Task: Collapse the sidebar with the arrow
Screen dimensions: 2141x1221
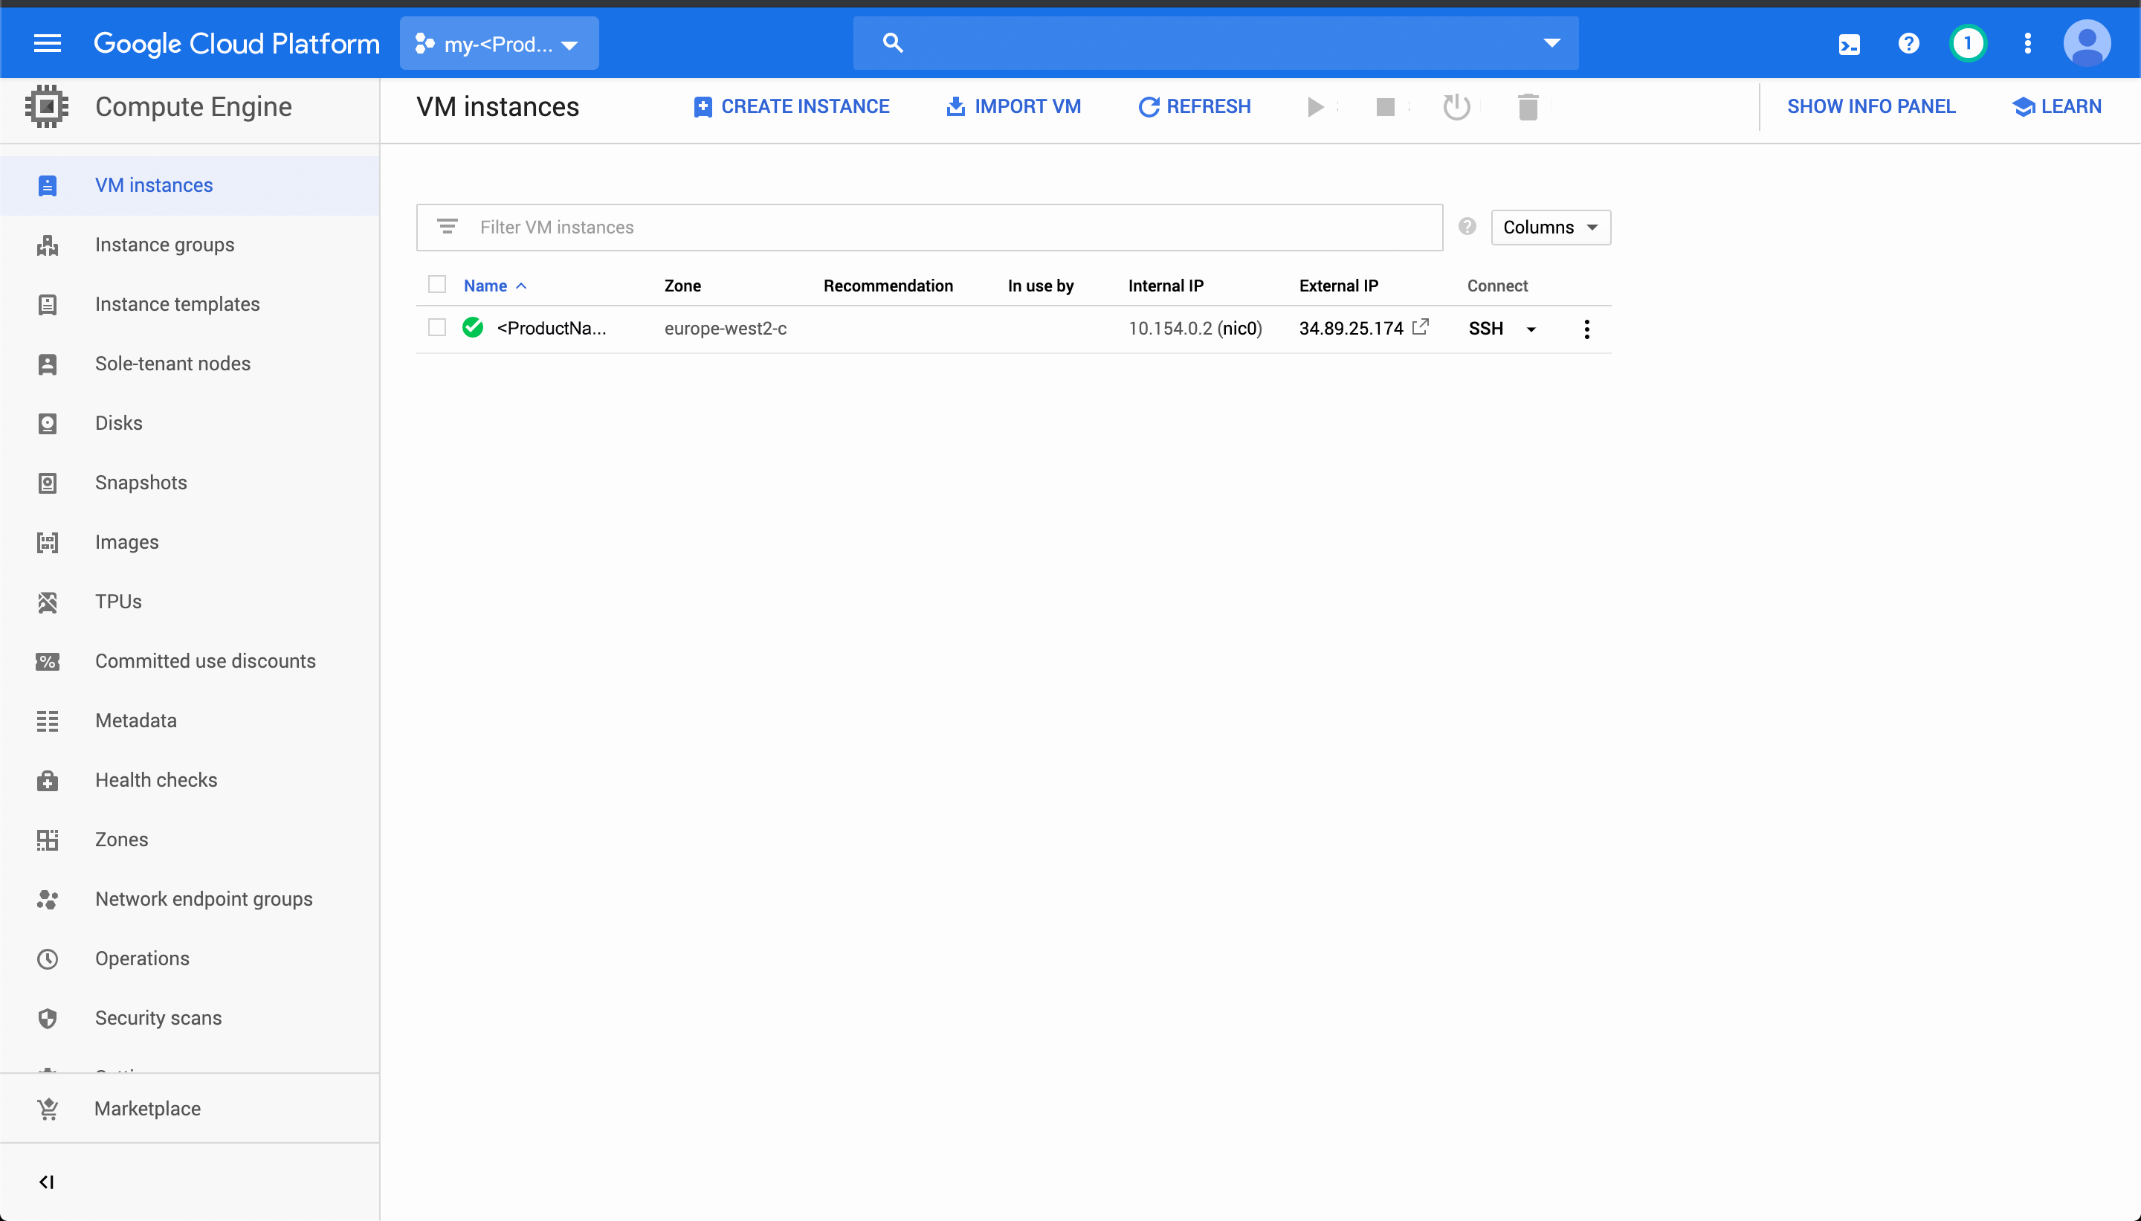Action: point(47,1182)
